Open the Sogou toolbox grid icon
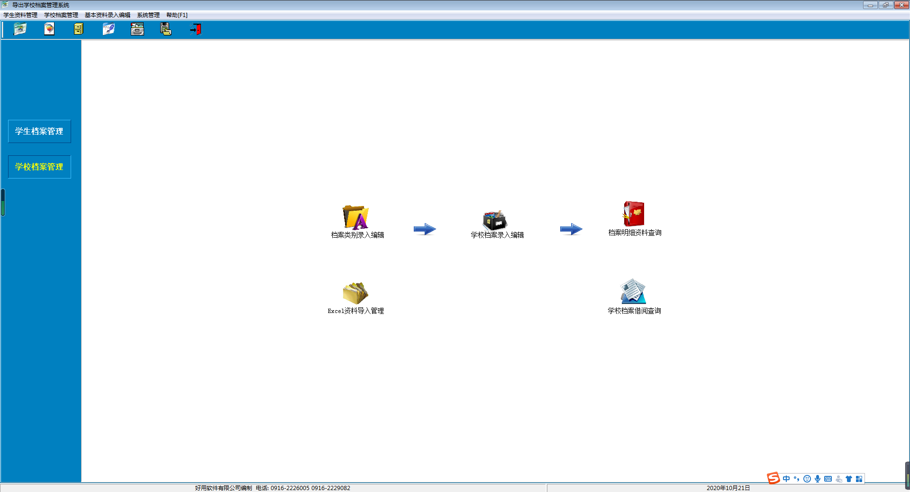This screenshot has height=492, width=910. click(x=859, y=479)
